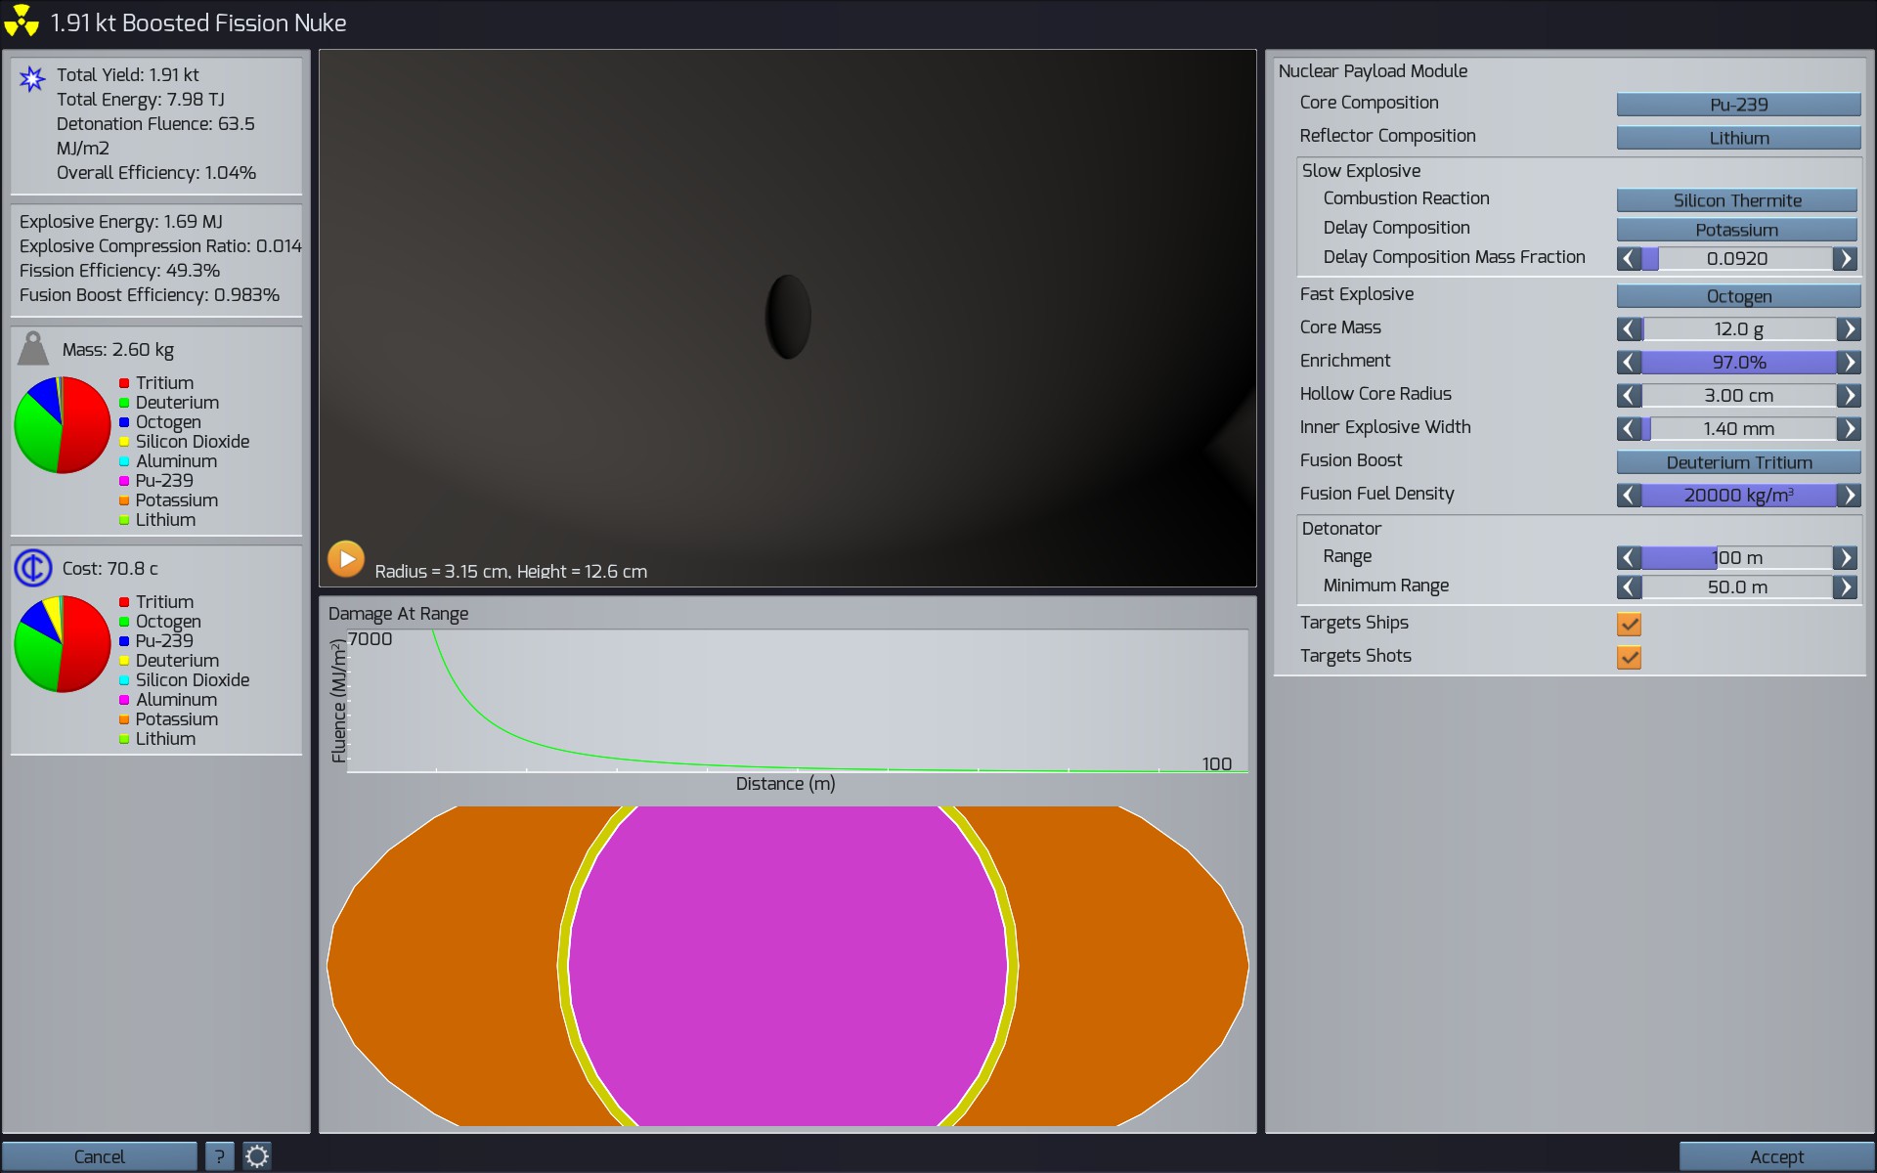Viewport: 1877px width, 1173px height.
Task: Open Reflector Composition Lithium selector
Action: tap(1737, 138)
